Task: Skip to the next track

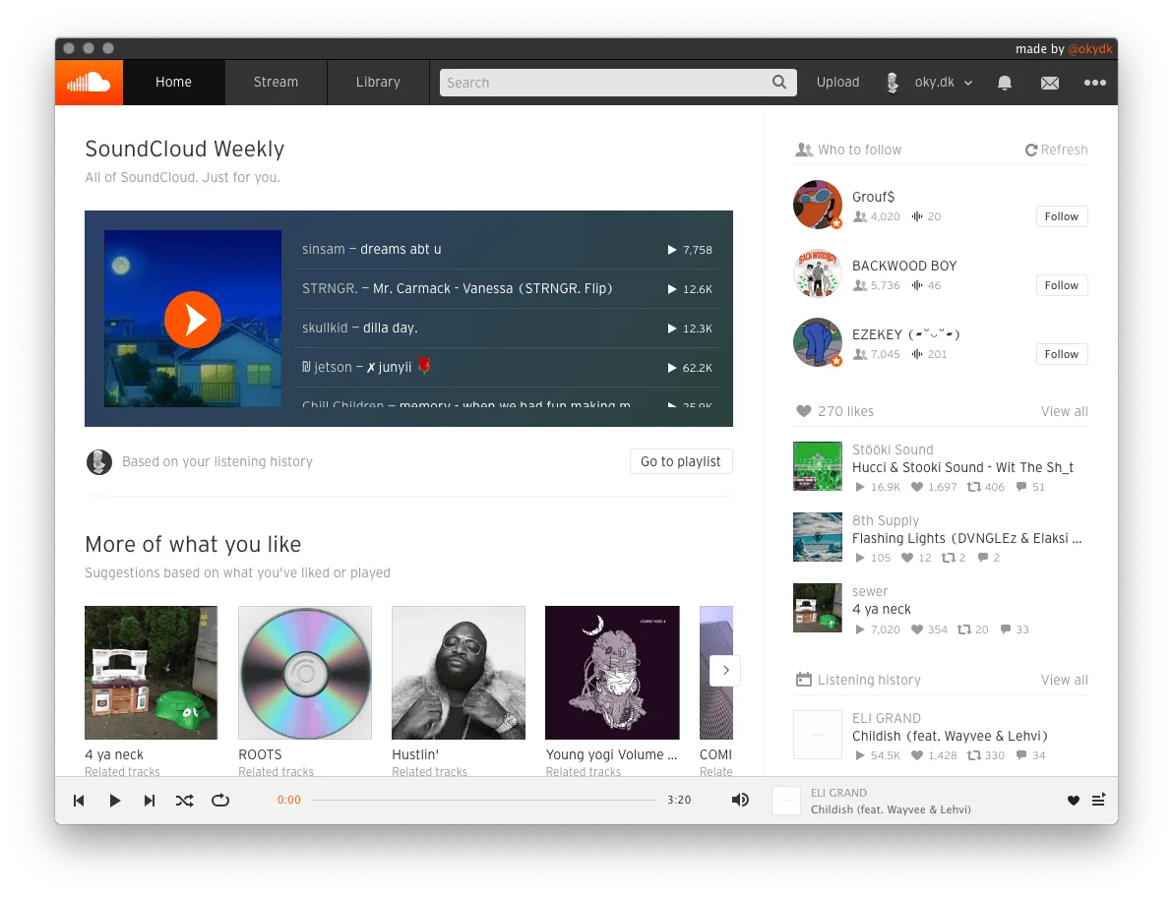Action: (x=150, y=801)
